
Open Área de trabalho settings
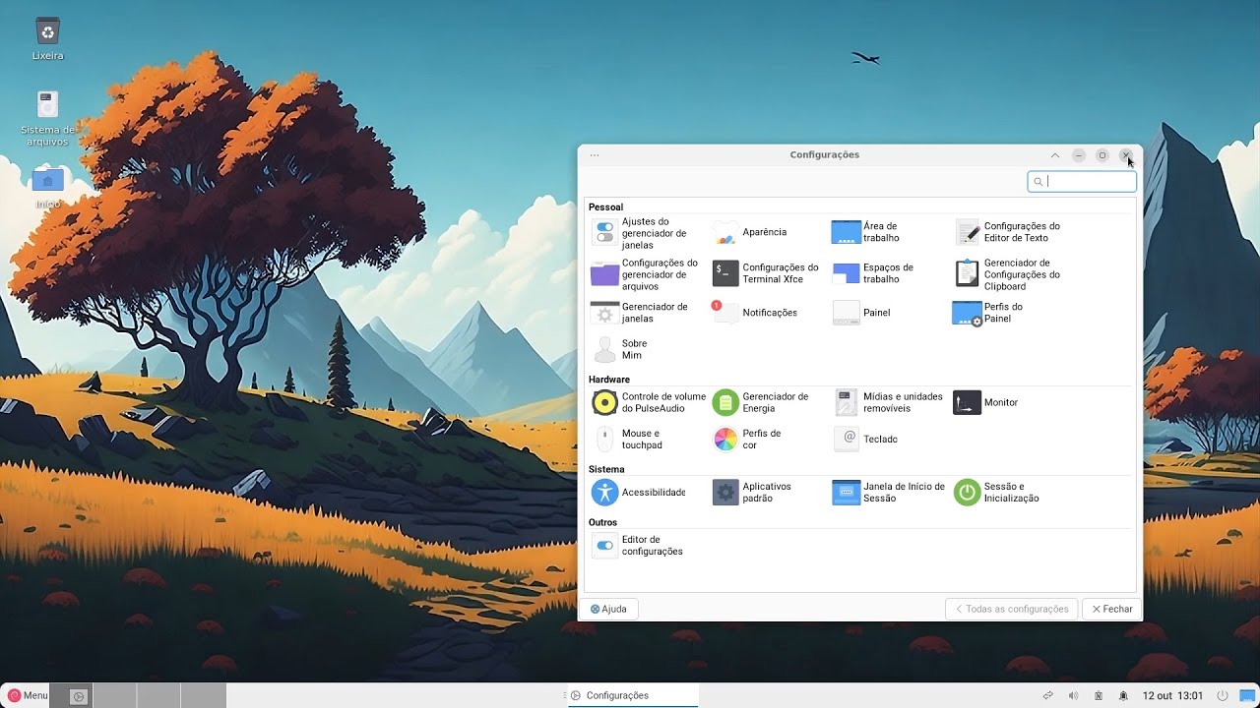[868, 232]
